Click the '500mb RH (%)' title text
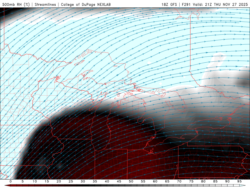The height and width of the screenshot is (187, 250). click(x=16, y=4)
